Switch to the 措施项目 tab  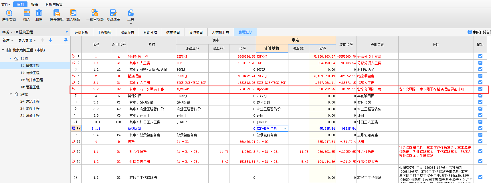(173, 32)
